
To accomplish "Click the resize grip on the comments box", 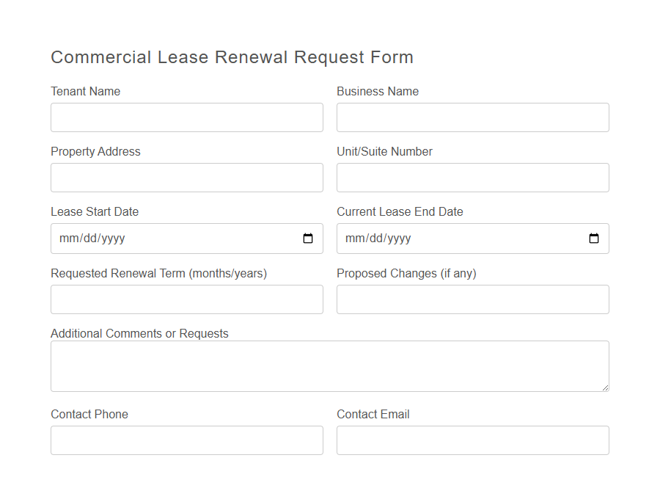I will 606,388.
